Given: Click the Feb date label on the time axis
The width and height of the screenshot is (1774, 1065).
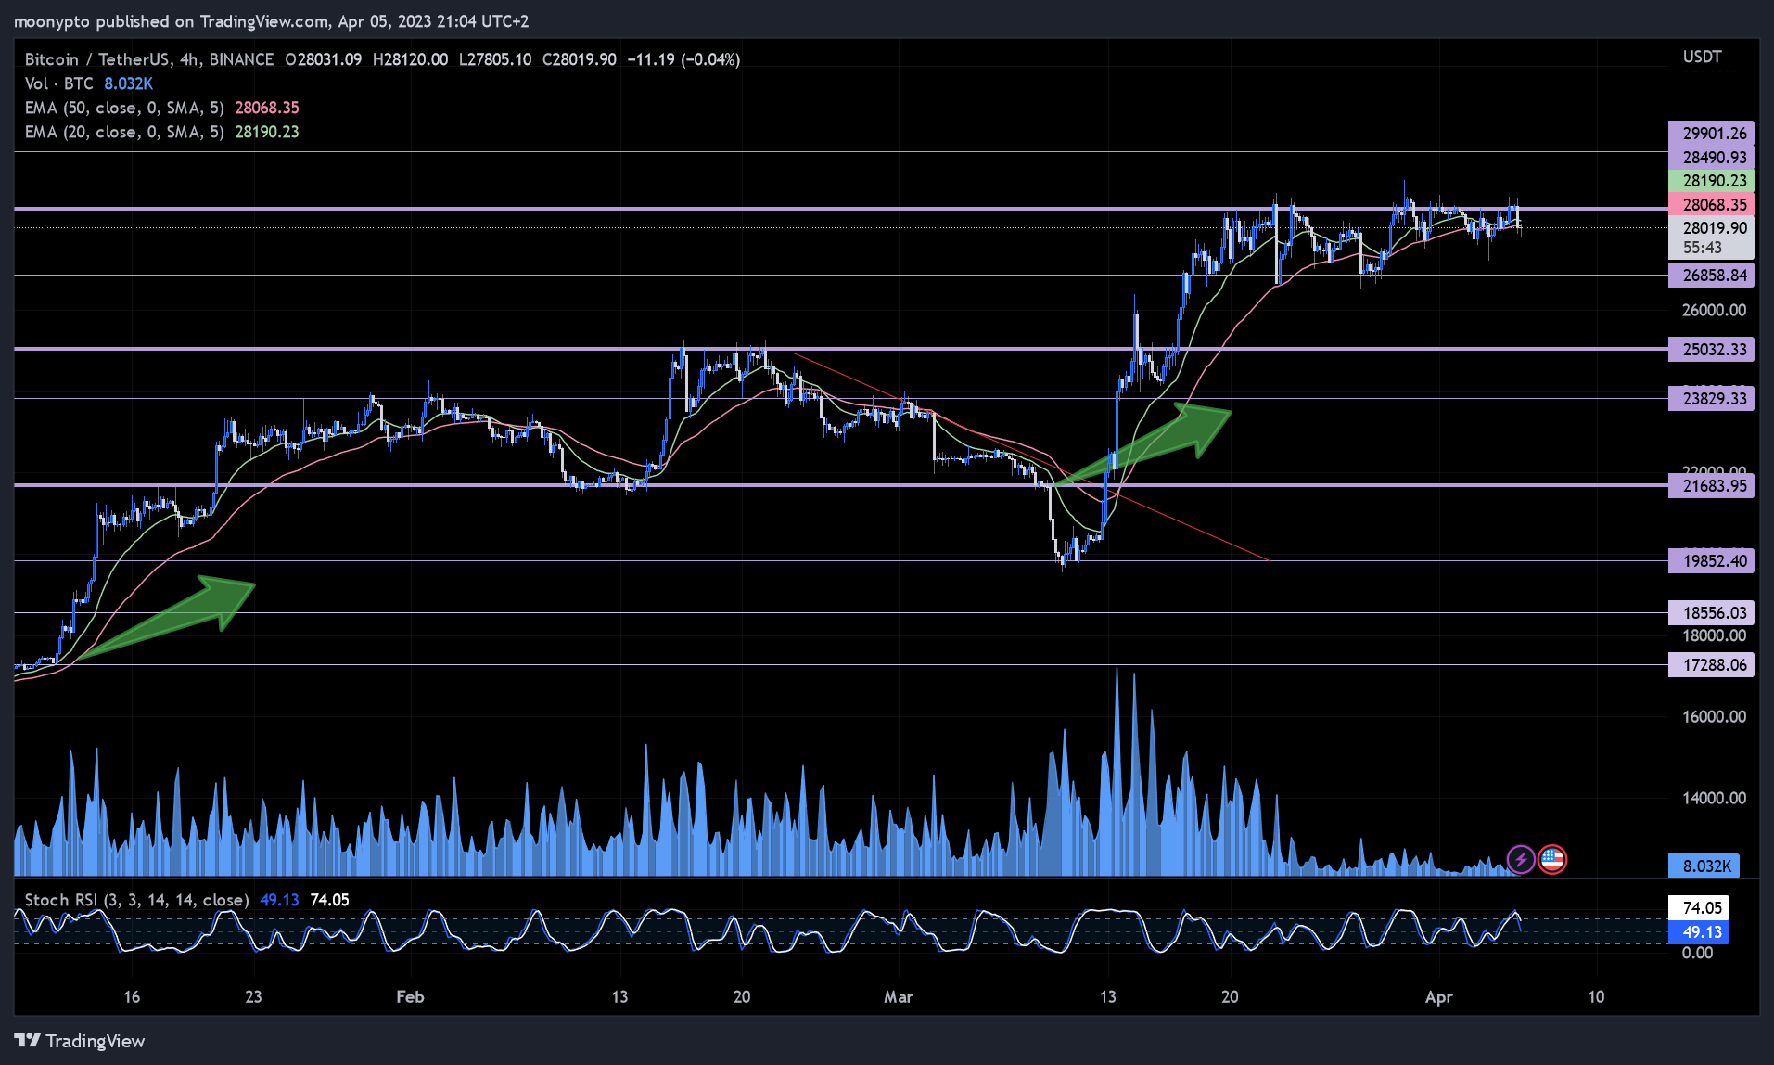Looking at the screenshot, I should coord(410,997).
